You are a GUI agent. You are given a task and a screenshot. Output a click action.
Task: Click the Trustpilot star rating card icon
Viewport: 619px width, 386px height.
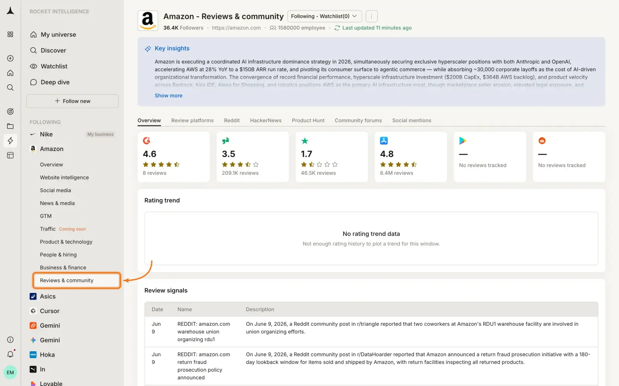pyautogui.click(x=305, y=141)
